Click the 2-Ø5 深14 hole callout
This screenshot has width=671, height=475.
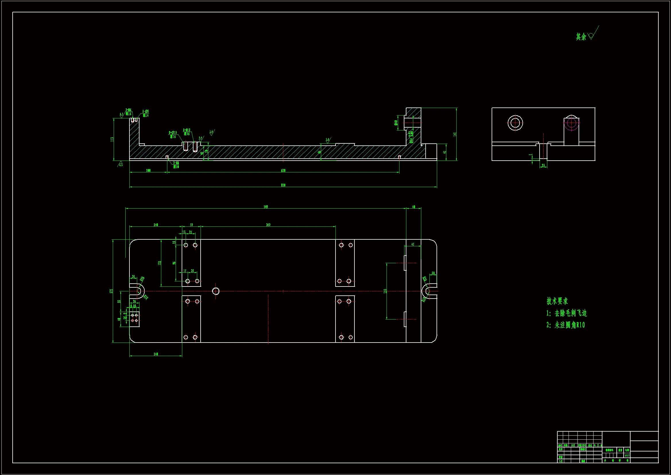(146, 113)
